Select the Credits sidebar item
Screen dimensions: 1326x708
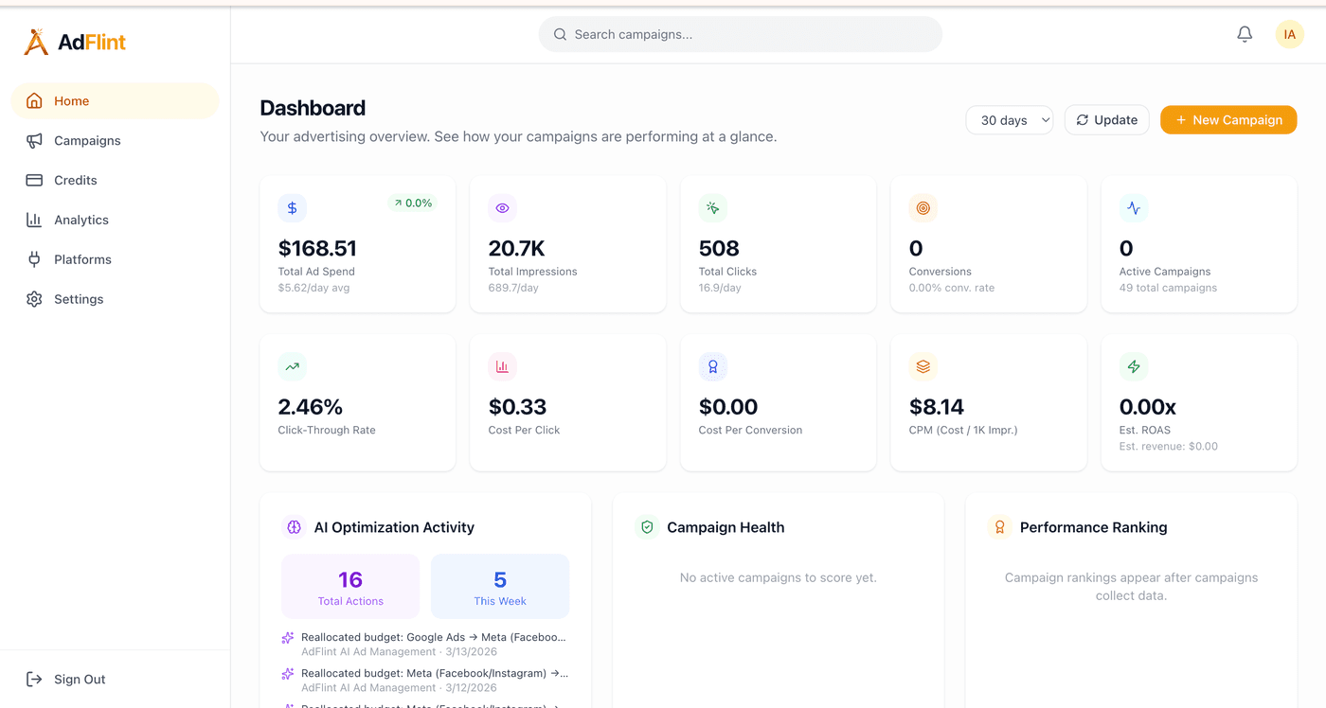[x=76, y=180]
